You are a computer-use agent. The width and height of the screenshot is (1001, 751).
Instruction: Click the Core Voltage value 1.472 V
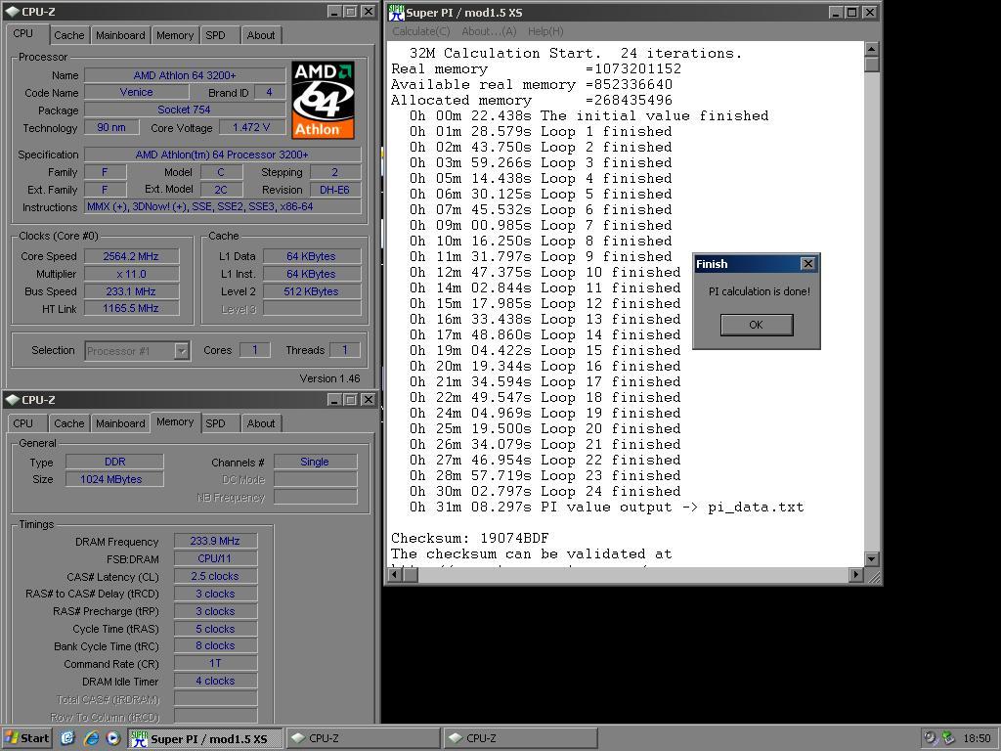(x=251, y=127)
